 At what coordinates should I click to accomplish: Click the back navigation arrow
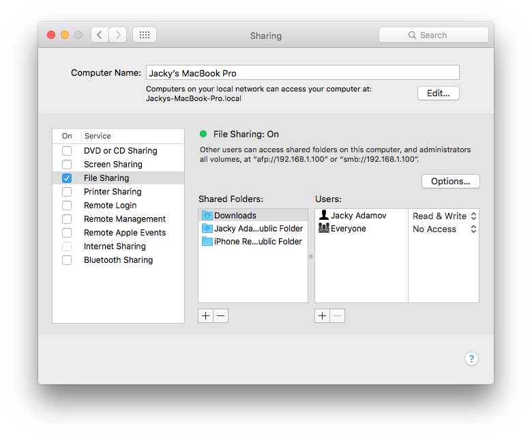click(x=100, y=35)
